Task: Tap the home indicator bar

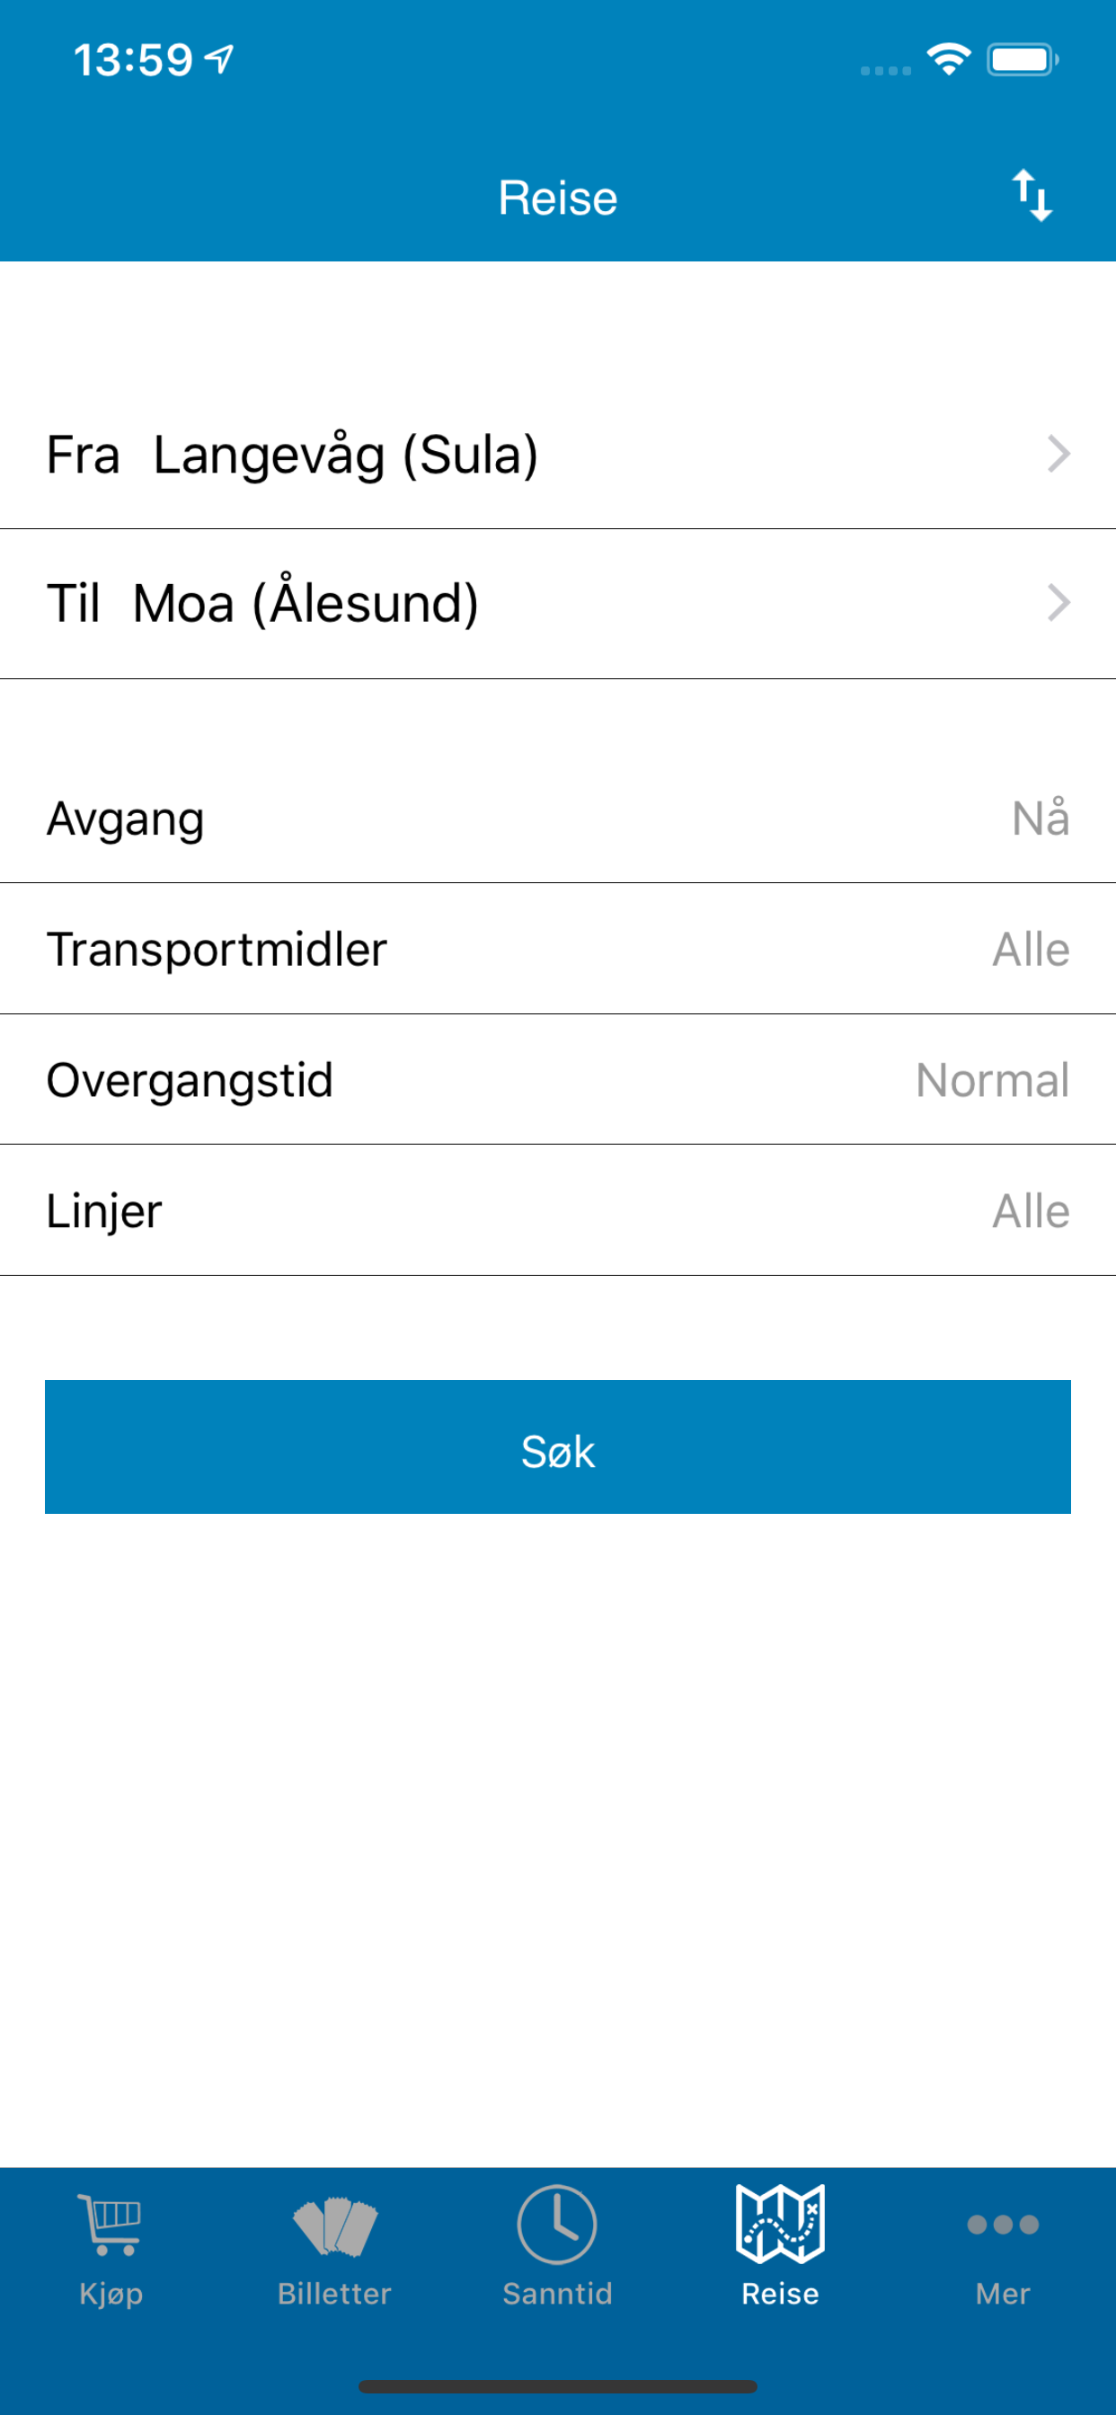Action: [x=558, y=2386]
